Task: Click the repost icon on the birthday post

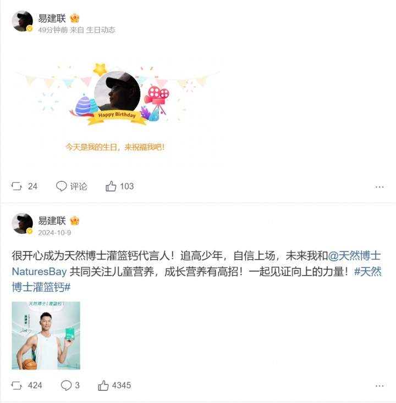Action: (x=16, y=186)
